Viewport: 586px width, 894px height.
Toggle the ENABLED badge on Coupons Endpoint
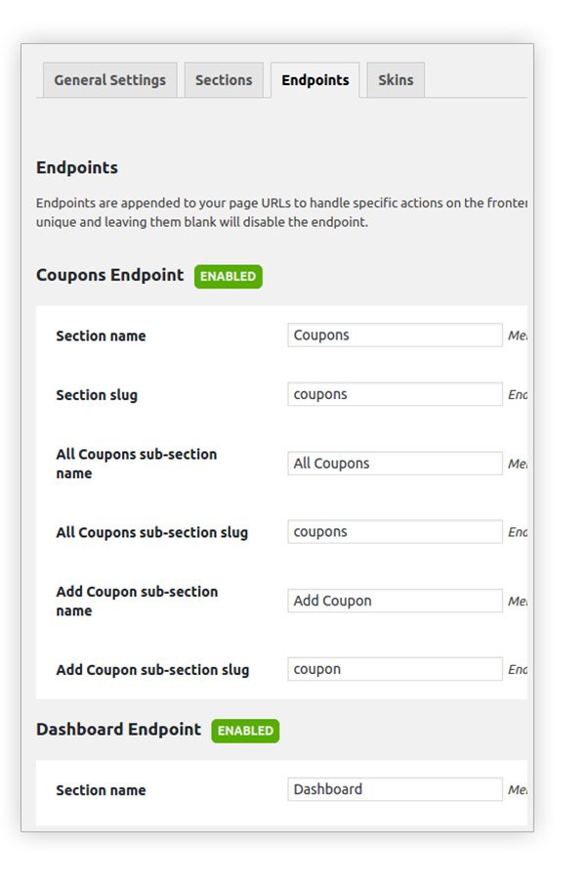228,277
